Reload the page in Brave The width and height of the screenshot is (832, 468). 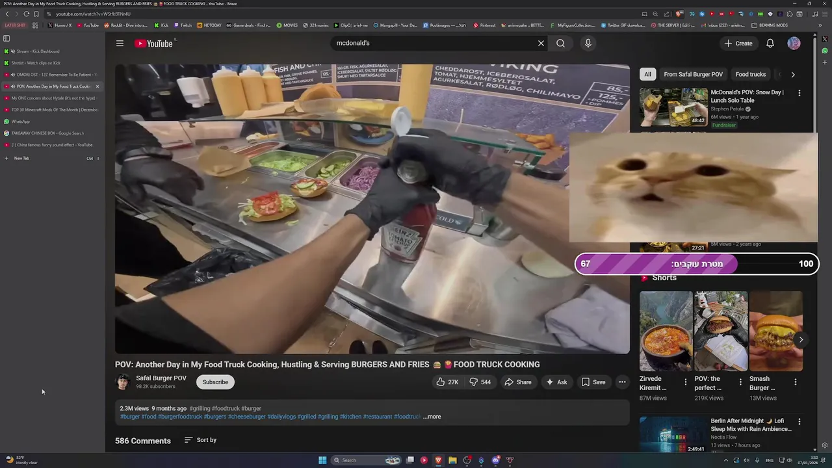(26, 14)
